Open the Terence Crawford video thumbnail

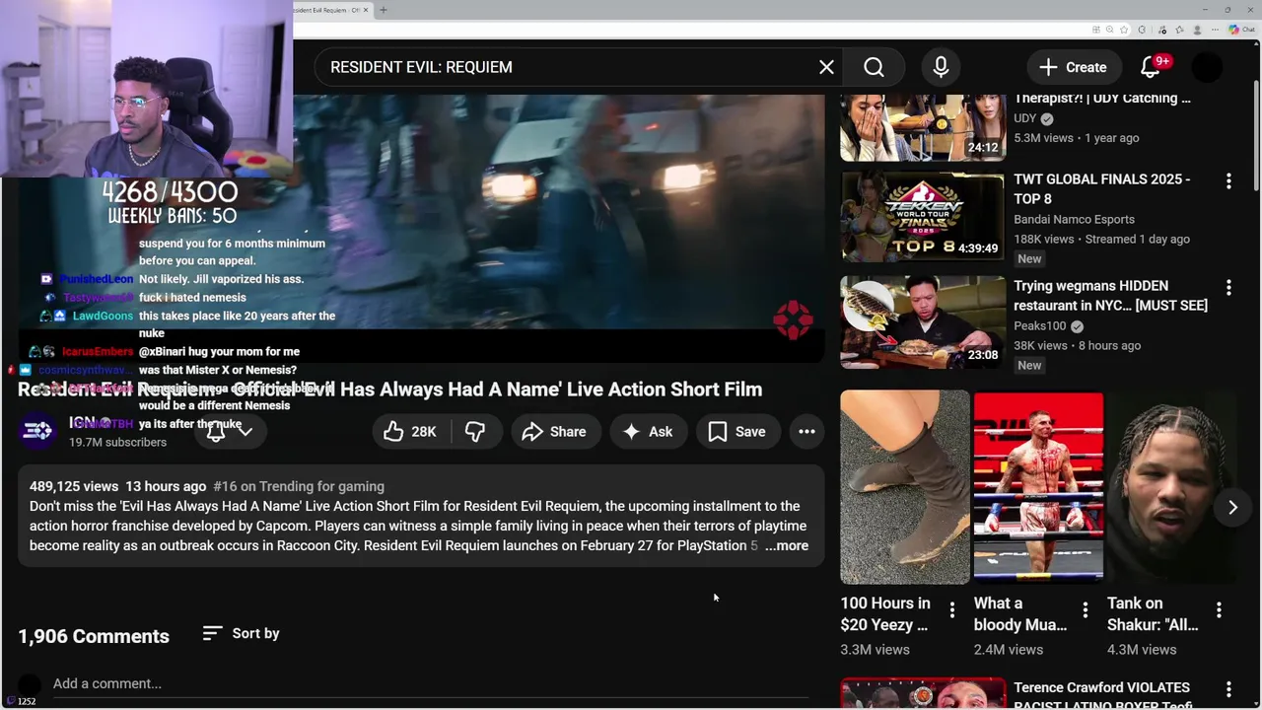tap(923, 693)
